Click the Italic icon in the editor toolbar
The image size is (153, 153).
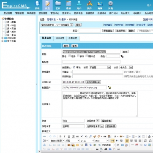click(65, 137)
